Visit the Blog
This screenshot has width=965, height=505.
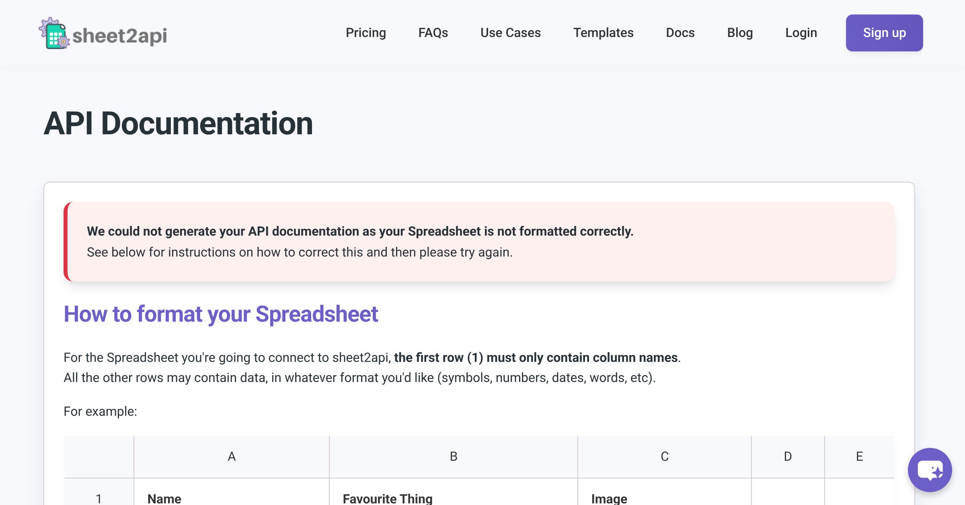(740, 33)
